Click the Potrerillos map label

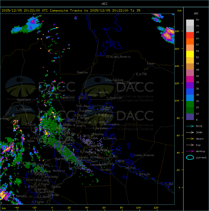click(x=42, y=138)
